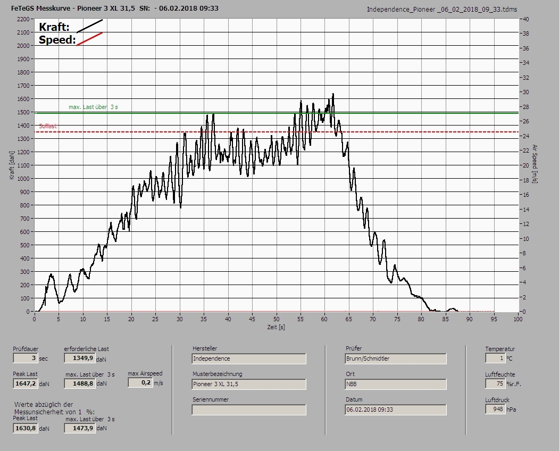The width and height of the screenshot is (559, 451).
Task: Click the 95 tick on the Zeit axis
Action: point(494,319)
